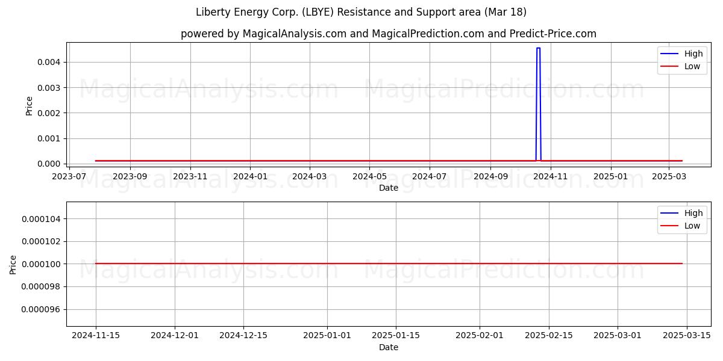The height and width of the screenshot is (361, 723).
Task: Click the '2023-09' x-axis tick label
Action: click(x=130, y=177)
